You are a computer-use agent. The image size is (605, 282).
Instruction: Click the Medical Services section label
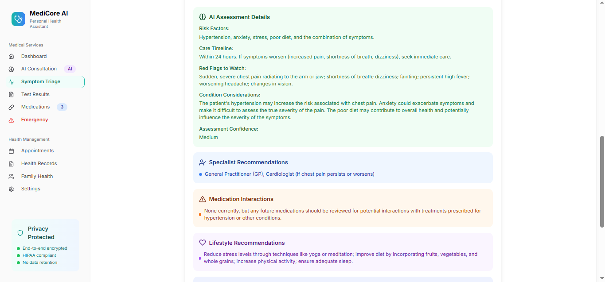(x=26, y=45)
